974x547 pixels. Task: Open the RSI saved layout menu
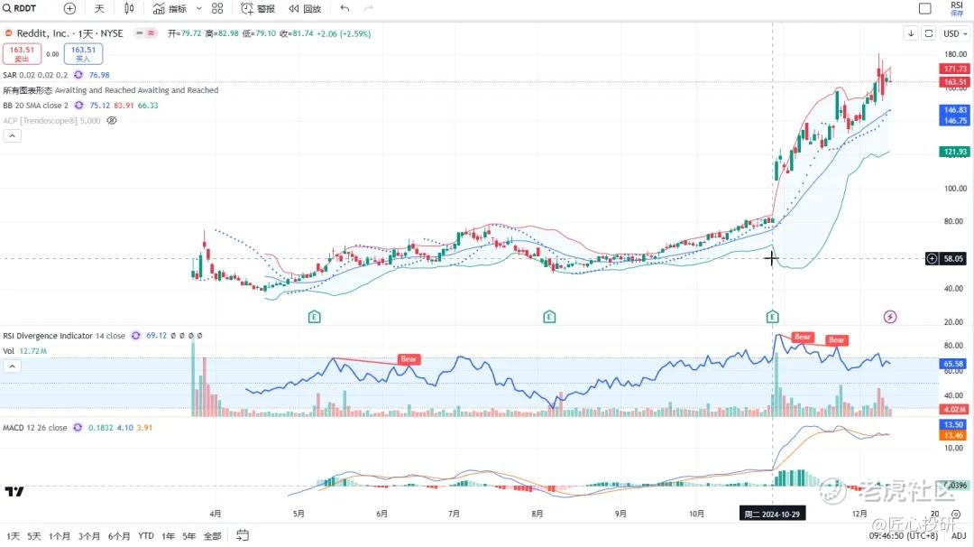pos(957,8)
